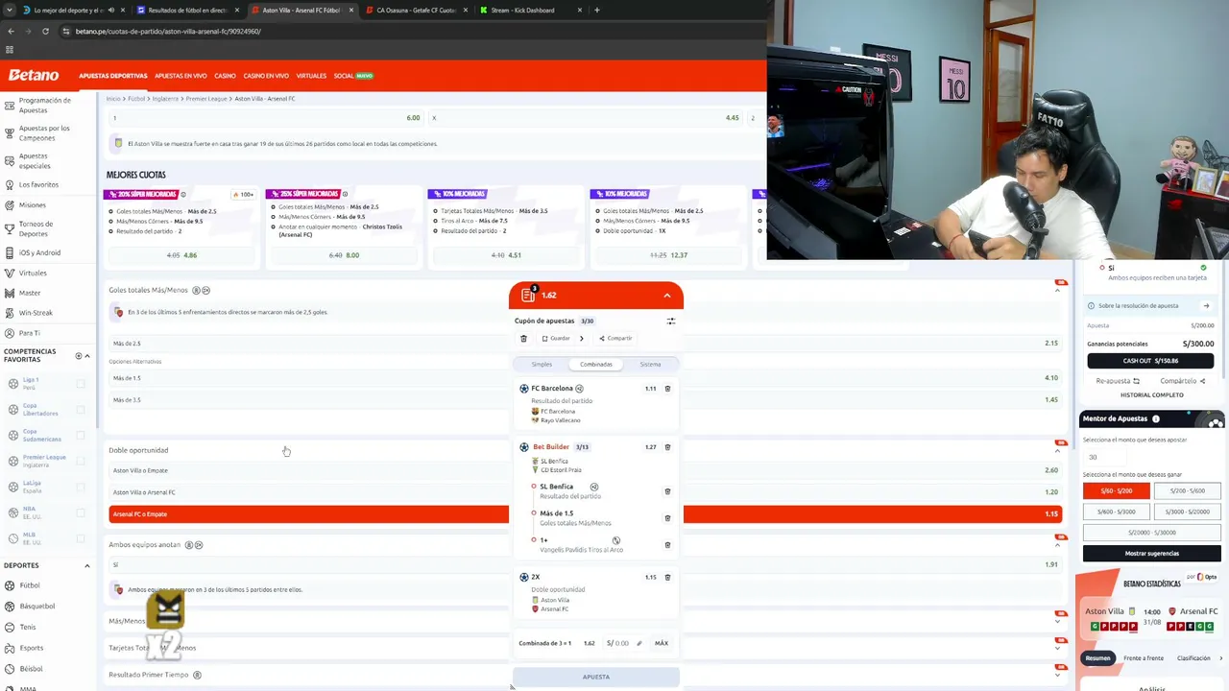
Task: Select Béisbol under Deportes
Action: pyautogui.click(x=31, y=669)
